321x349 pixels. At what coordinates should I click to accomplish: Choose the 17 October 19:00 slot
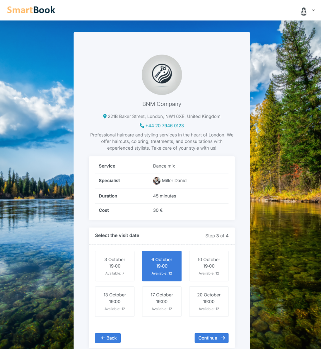(162, 301)
